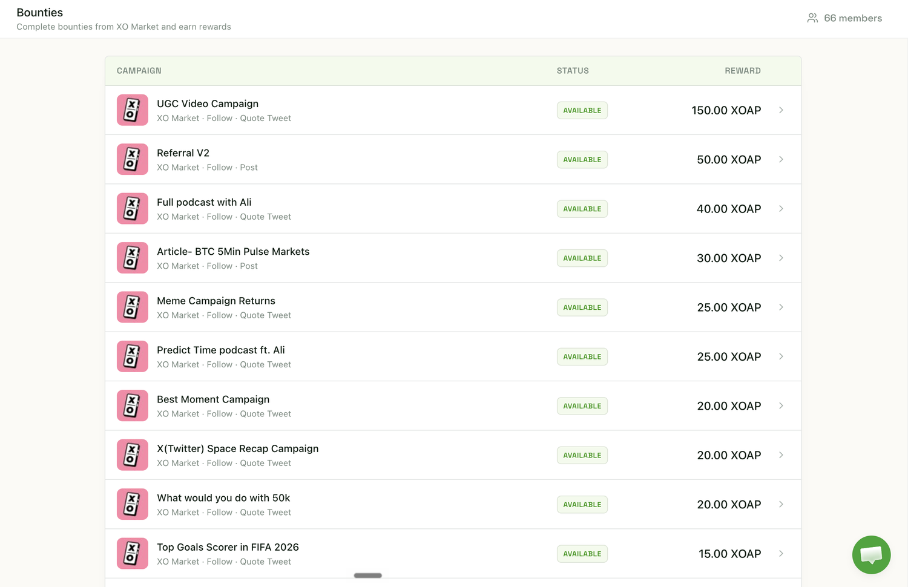The height and width of the screenshot is (587, 908).
Task: Click the REWARD column header
Action: coord(743,71)
